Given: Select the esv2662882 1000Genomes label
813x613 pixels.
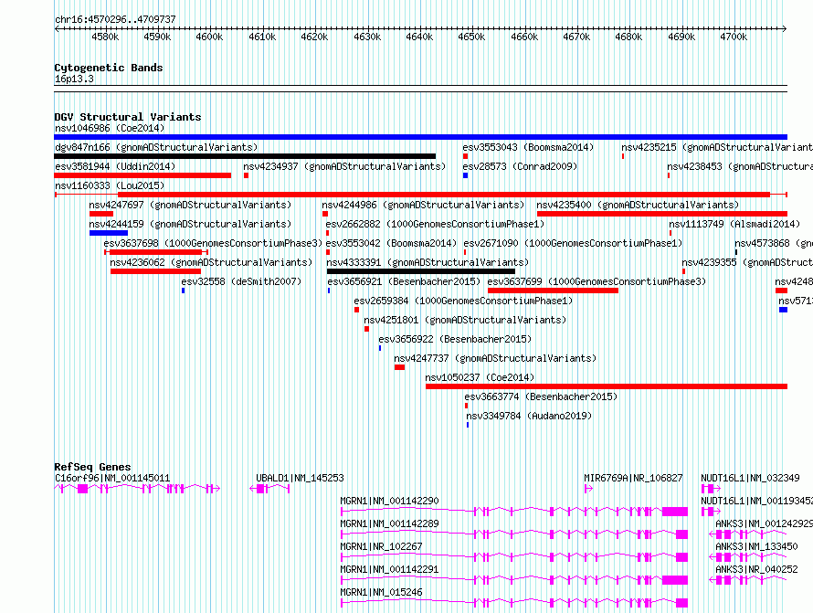Looking at the screenshot, I should pos(435,224).
